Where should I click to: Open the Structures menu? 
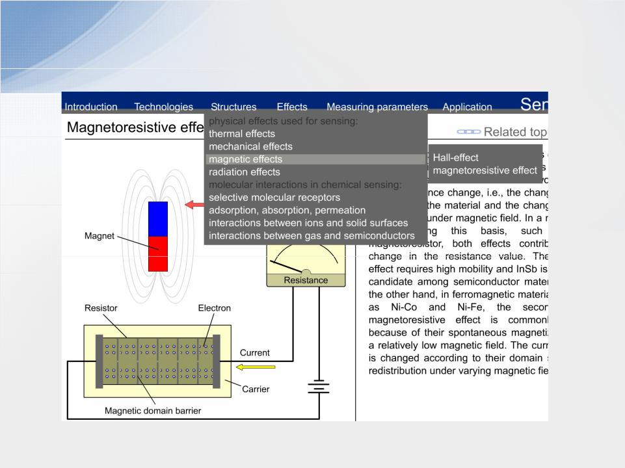(x=233, y=107)
